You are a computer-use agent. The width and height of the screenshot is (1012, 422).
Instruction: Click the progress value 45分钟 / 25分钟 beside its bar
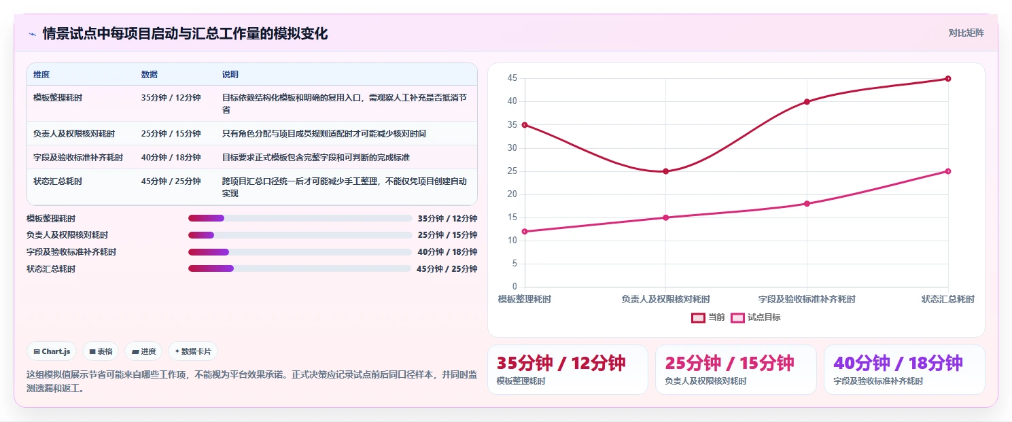click(x=447, y=269)
